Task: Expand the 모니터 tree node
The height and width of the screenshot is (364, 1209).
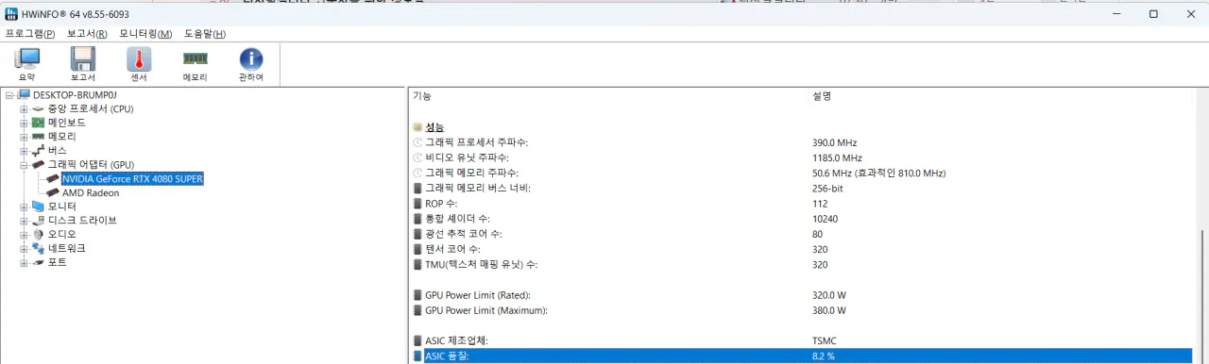Action: click(x=24, y=207)
